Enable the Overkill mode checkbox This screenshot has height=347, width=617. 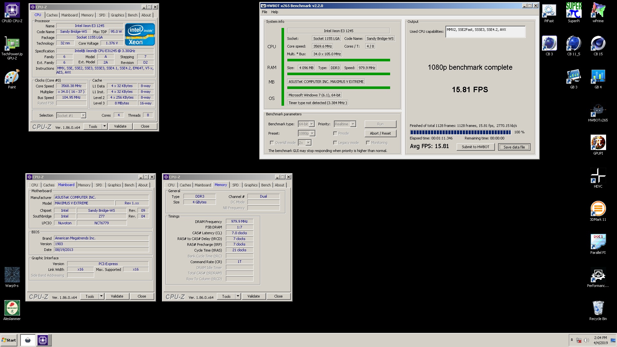pos(272,143)
